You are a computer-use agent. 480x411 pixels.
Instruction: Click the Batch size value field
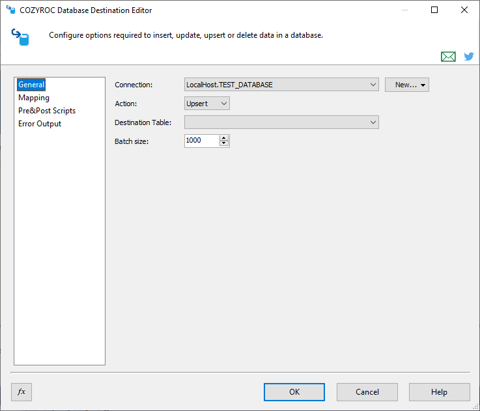pos(202,141)
